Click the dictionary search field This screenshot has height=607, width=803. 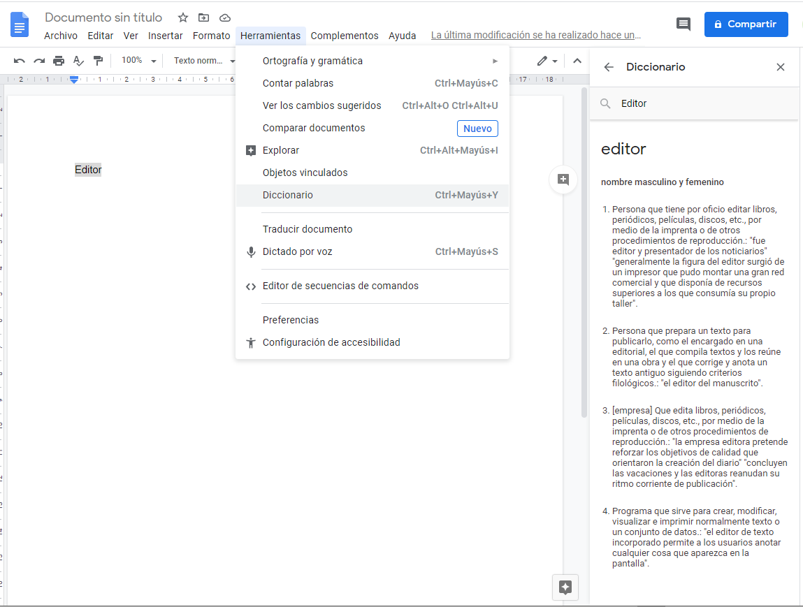coord(699,103)
